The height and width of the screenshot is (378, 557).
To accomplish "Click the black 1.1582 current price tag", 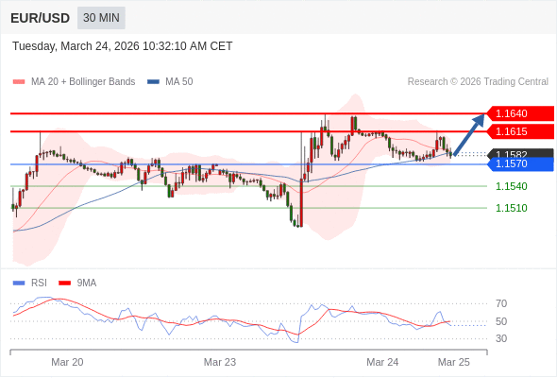I will click(520, 153).
